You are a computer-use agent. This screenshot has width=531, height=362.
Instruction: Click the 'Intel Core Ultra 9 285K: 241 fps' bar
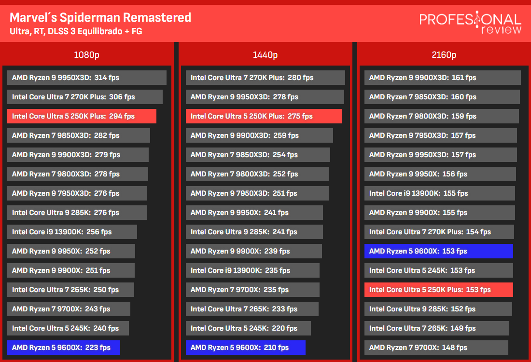pos(254,232)
